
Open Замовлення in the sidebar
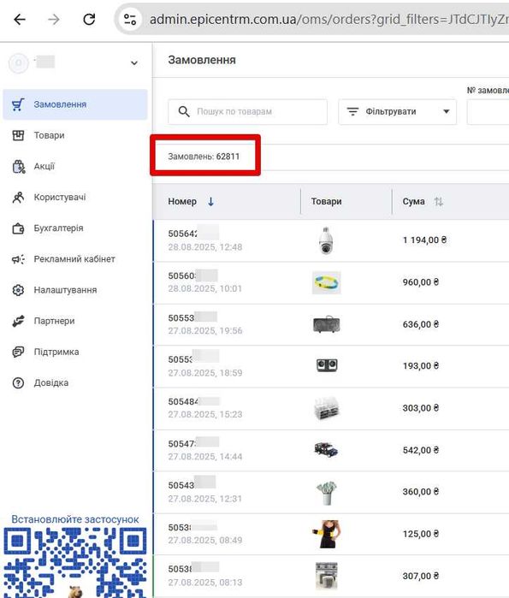click(x=75, y=104)
